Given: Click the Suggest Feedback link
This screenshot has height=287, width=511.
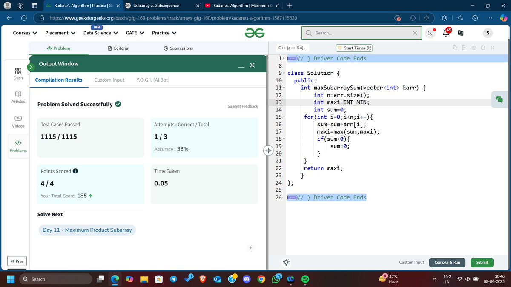Looking at the screenshot, I should (243, 106).
